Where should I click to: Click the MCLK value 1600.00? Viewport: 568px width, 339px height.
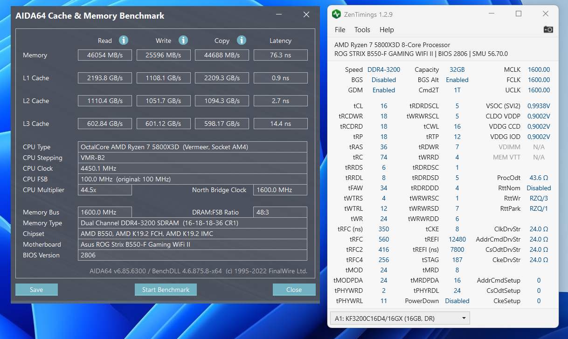(x=539, y=69)
